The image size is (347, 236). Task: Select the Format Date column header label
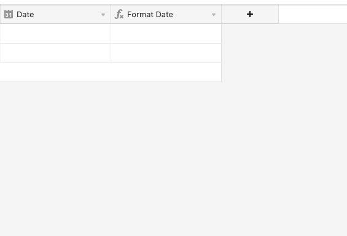[x=150, y=15]
